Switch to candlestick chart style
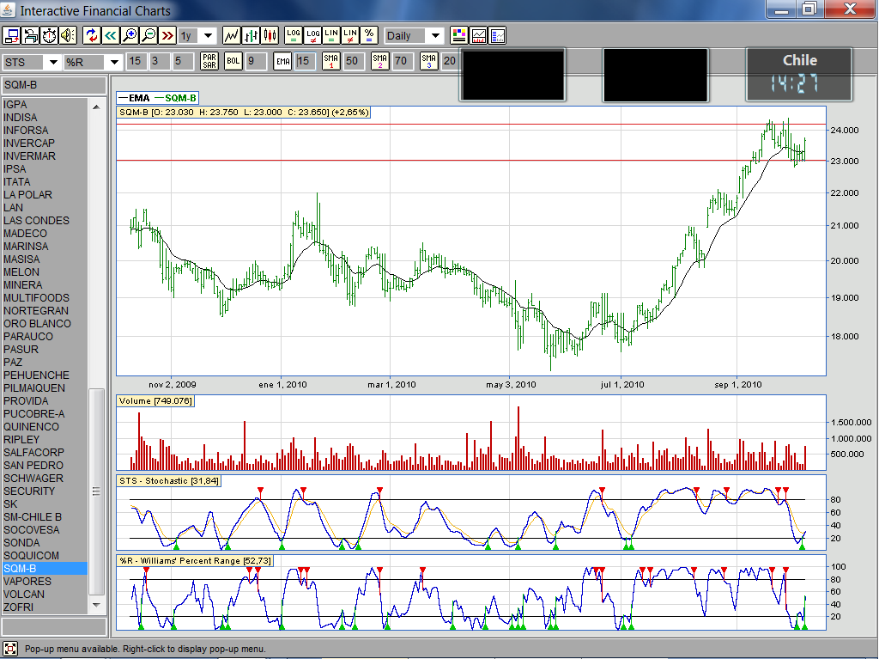 coord(270,35)
